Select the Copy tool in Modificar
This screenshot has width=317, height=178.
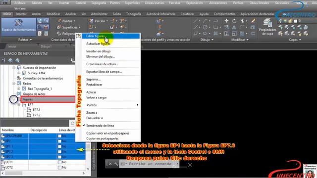point(226,27)
